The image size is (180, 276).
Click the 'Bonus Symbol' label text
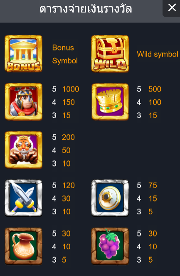pyautogui.click(x=65, y=54)
